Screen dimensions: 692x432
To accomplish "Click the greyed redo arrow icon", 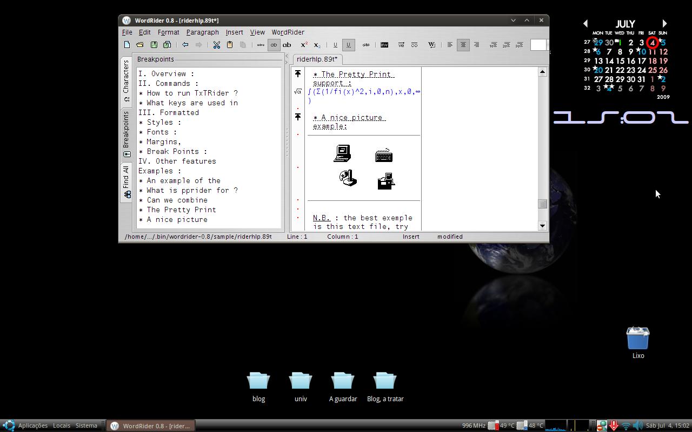I will [198, 45].
